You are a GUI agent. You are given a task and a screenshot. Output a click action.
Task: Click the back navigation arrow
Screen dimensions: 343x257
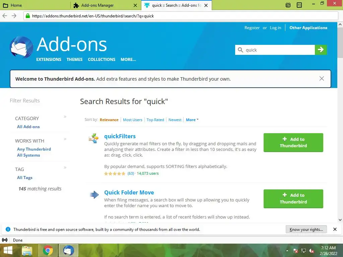click(x=5, y=16)
